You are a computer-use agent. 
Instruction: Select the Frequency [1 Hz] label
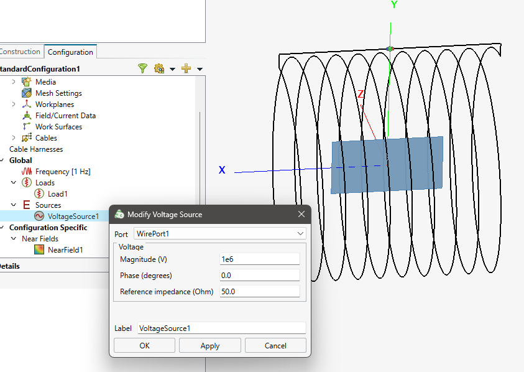pyautogui.click(x=63, y=172)
